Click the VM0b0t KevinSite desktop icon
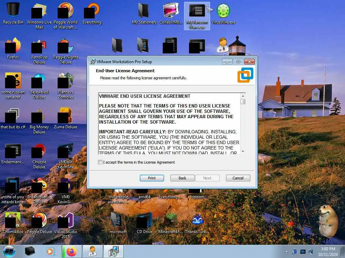Image resolution: width=345 pixels, height=258 pixels. pos(66,155)
